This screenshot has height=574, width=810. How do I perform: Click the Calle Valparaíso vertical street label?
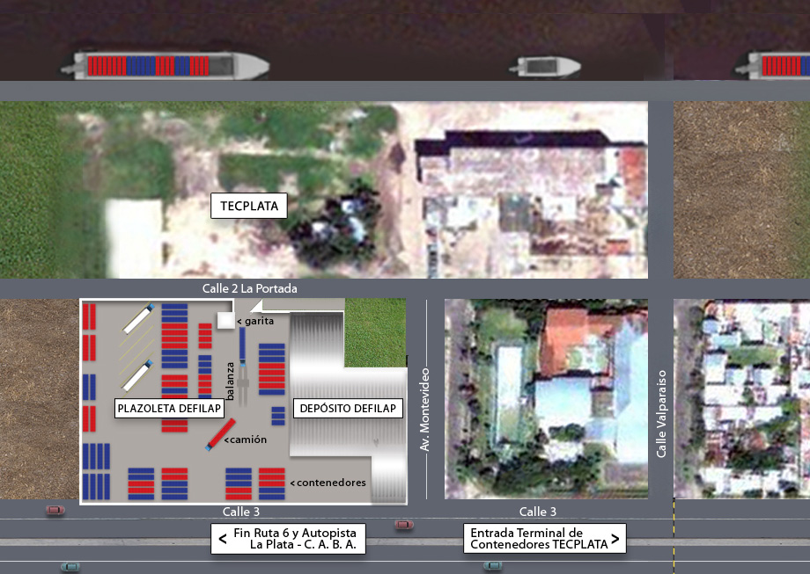click(x=661, y=413)
